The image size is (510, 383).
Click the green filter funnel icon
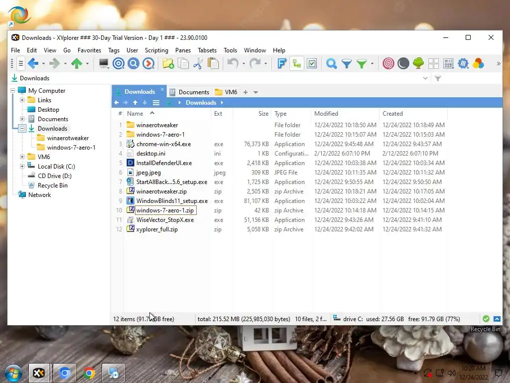(362, 63)
